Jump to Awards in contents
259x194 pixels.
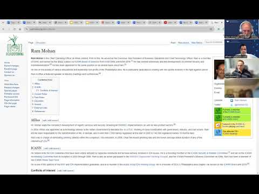point(38,105)
